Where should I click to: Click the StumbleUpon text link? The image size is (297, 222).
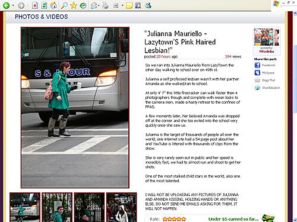(271, 88)
